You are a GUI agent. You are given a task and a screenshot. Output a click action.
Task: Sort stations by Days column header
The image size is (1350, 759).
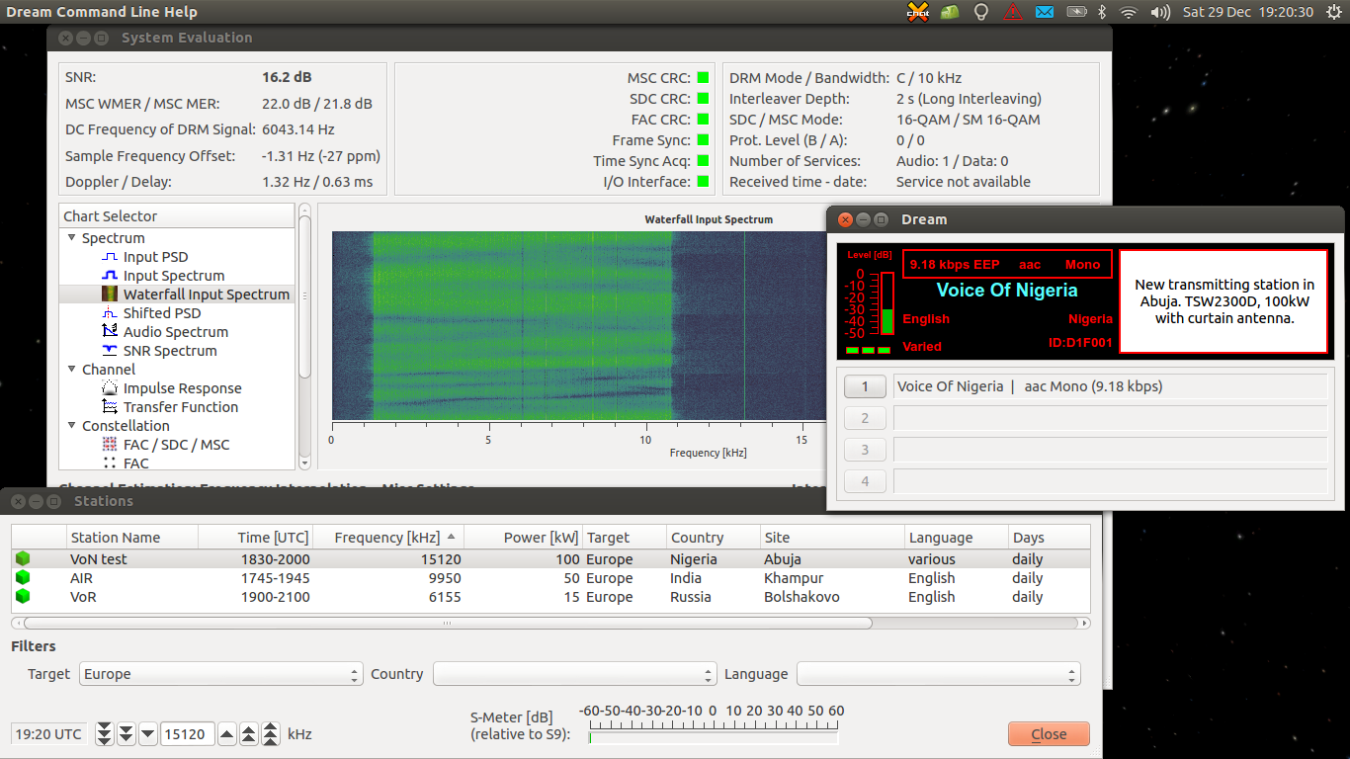coord(1049,538)
